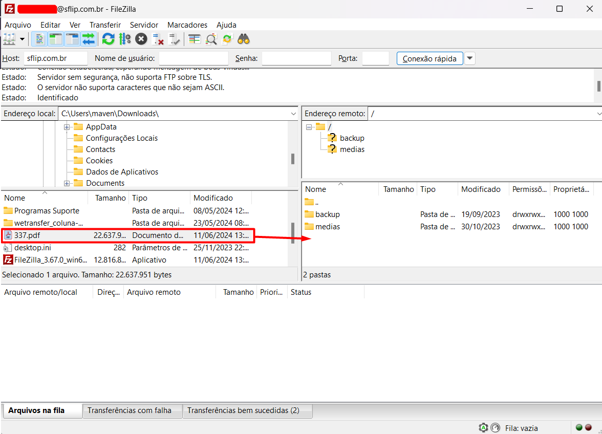Select Configurações Locais in local tree

122,138
